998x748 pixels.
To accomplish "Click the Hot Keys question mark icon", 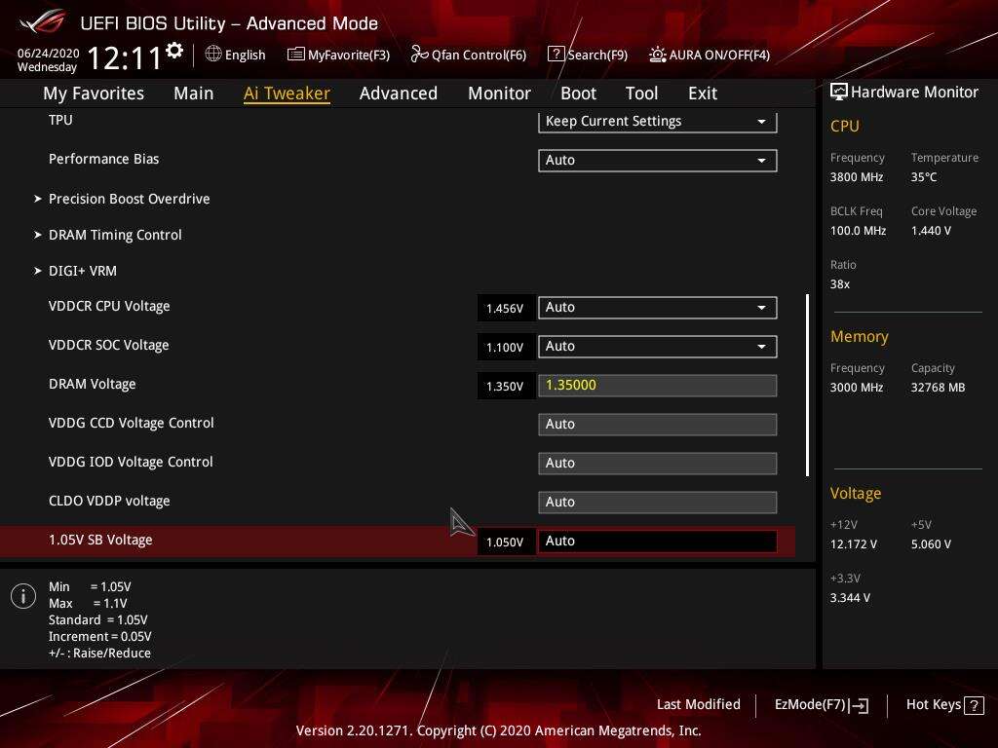I will point(974,705).
